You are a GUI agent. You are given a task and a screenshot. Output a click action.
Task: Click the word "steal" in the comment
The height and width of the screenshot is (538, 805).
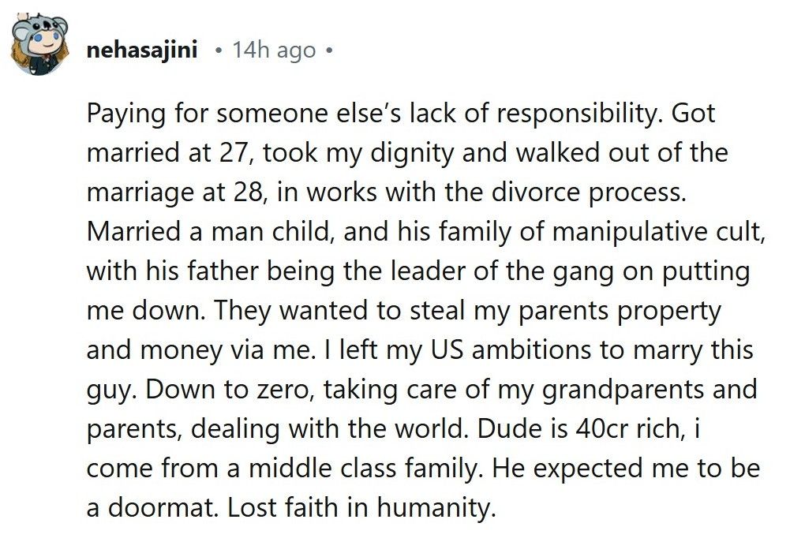click(x=436, y=311)
